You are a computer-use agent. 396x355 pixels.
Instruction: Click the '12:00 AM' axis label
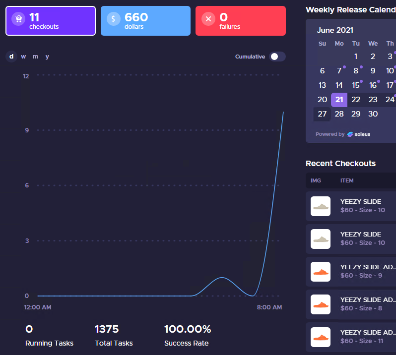point(38,307)
